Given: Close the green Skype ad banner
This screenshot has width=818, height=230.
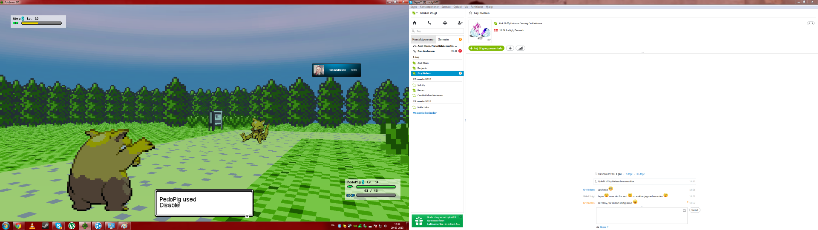Looking at the screenshot, I should 461,217.
